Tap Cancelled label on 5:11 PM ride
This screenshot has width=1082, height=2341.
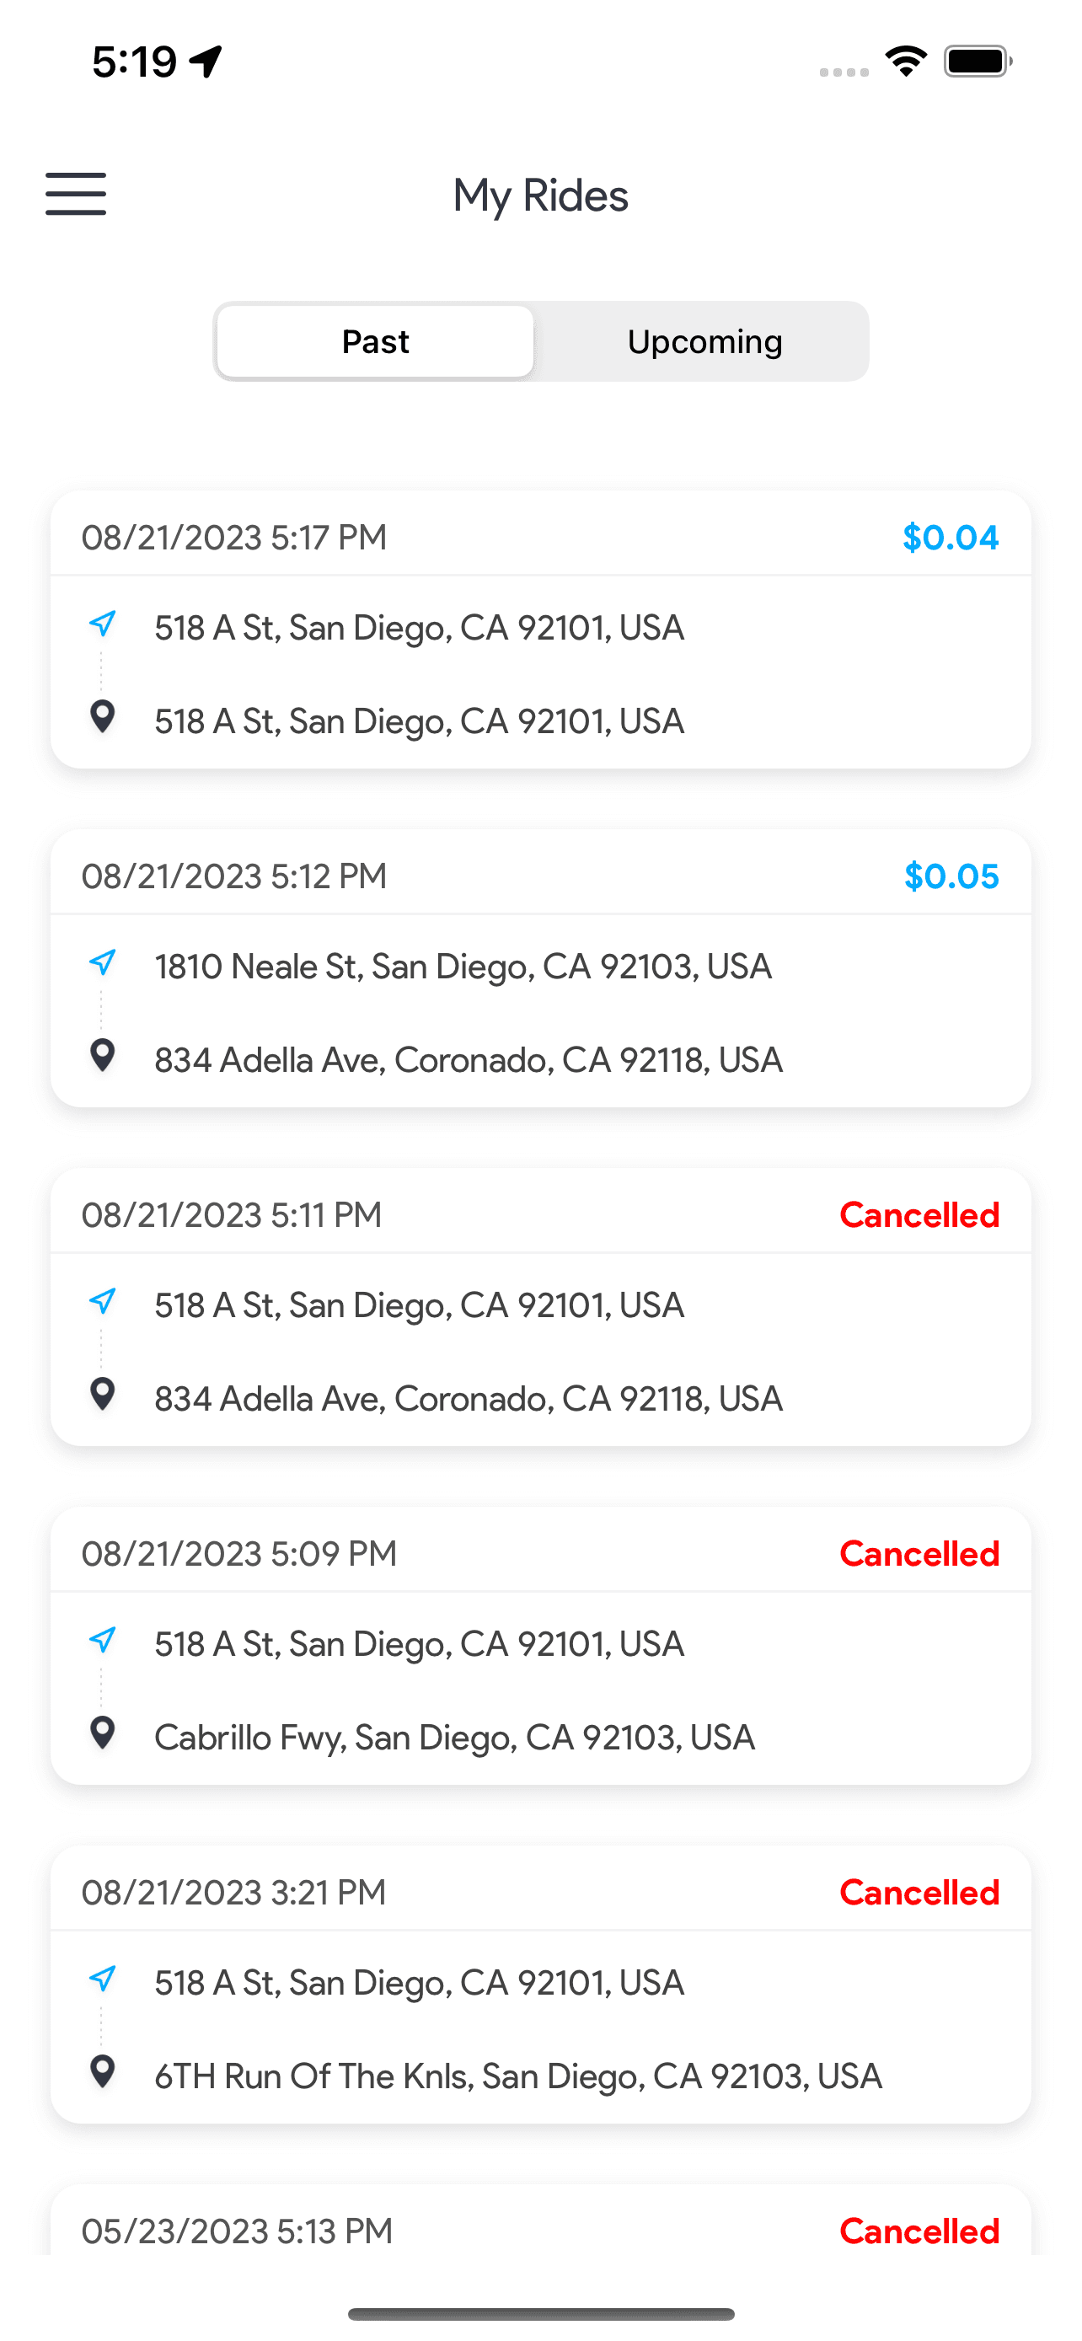919,1215
